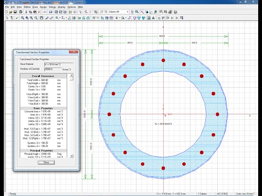This screenshot has height=196, width=262.
Task: Click the '1 Column' status bar entry
Action: [202, 194]
